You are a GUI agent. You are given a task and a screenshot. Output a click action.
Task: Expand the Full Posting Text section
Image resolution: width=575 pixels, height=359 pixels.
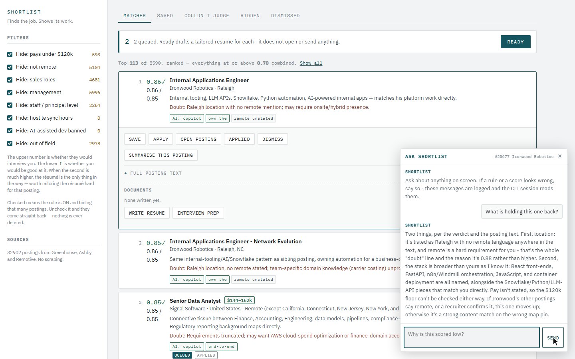click(x=153, y=173)
